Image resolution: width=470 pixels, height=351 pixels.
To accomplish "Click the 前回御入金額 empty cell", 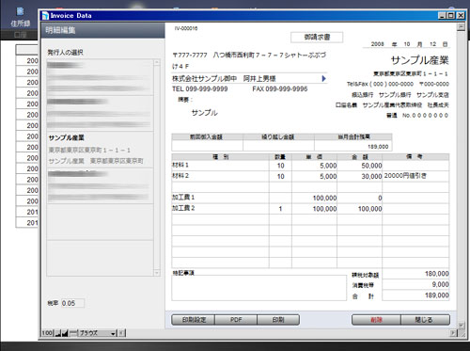I will point(207,146).
